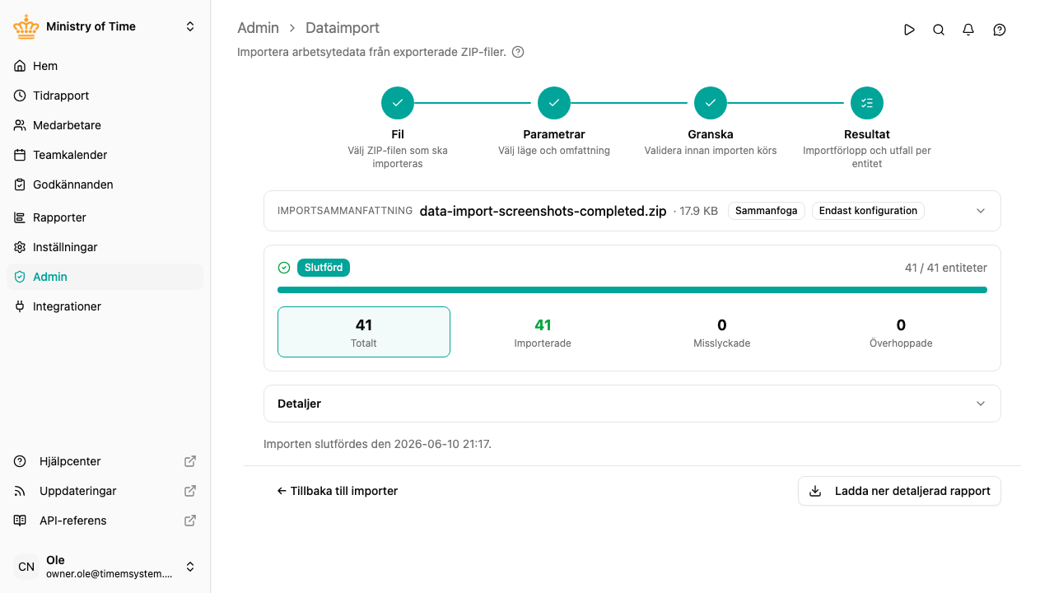Select Medarbetare menu entry
The height and width of the screenshot is (593, 1054).
click(105, 125)
